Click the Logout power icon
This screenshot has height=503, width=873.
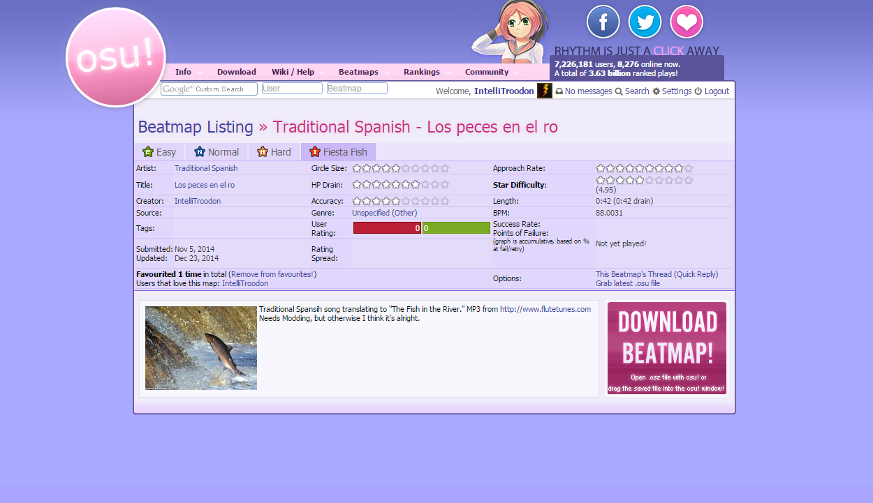pos(698,91)
